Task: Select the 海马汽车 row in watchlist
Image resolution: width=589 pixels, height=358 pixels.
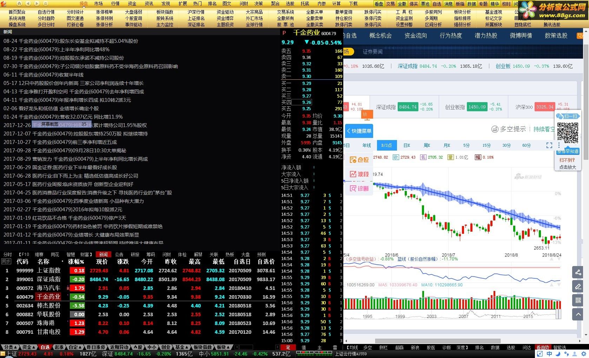Action: click(140, 288)
